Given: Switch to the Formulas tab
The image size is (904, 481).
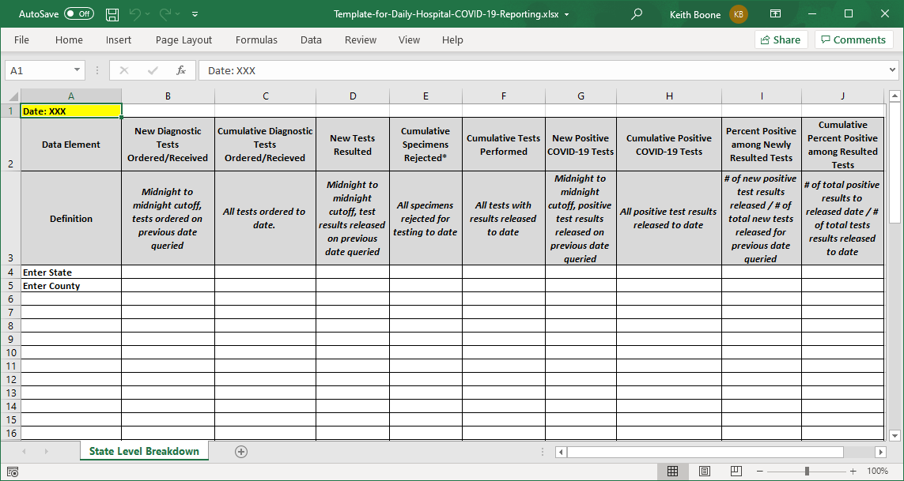Looking at the screenshot, I should coord(256,39).
